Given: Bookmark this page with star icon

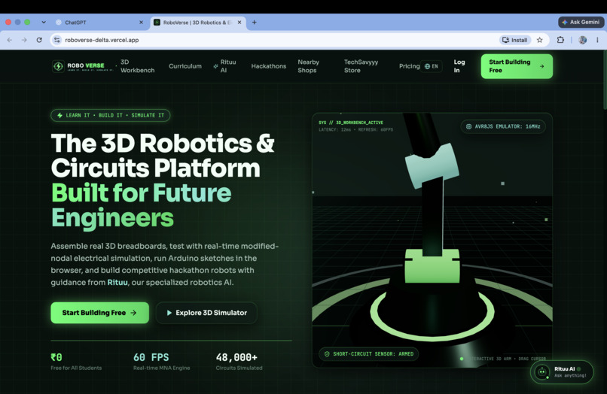Looking at the screenshot, I should coord(540,40).
